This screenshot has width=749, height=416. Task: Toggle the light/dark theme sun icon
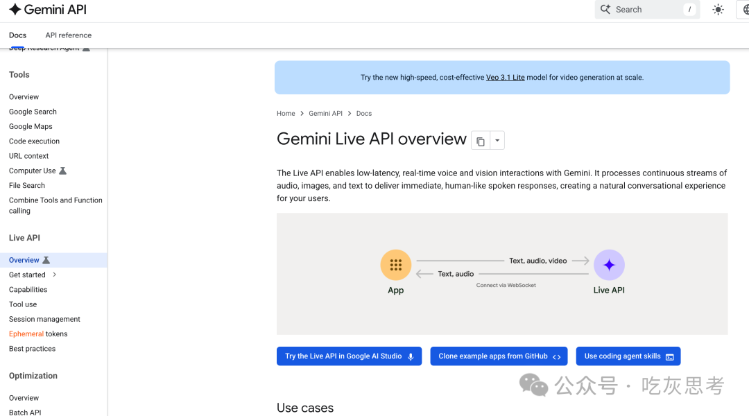tap(718, 10)
